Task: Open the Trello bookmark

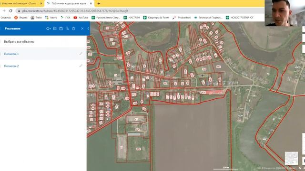Action: (x=36, y=18)
